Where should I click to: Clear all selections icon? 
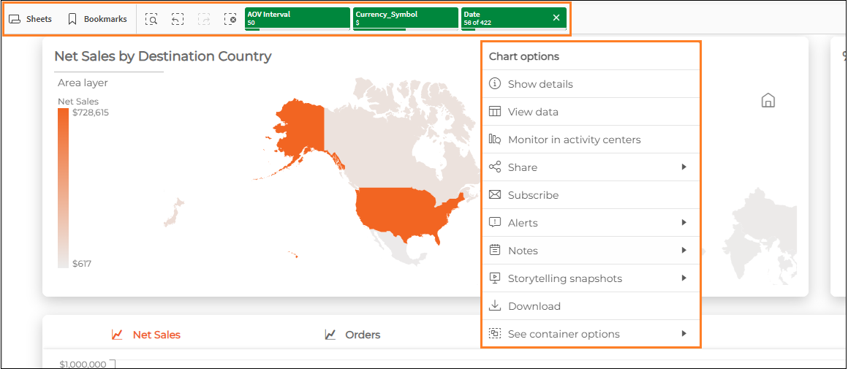point(230,19)
